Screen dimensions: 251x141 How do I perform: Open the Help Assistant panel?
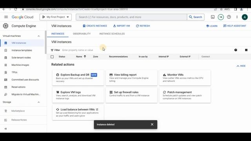point(235,26)
